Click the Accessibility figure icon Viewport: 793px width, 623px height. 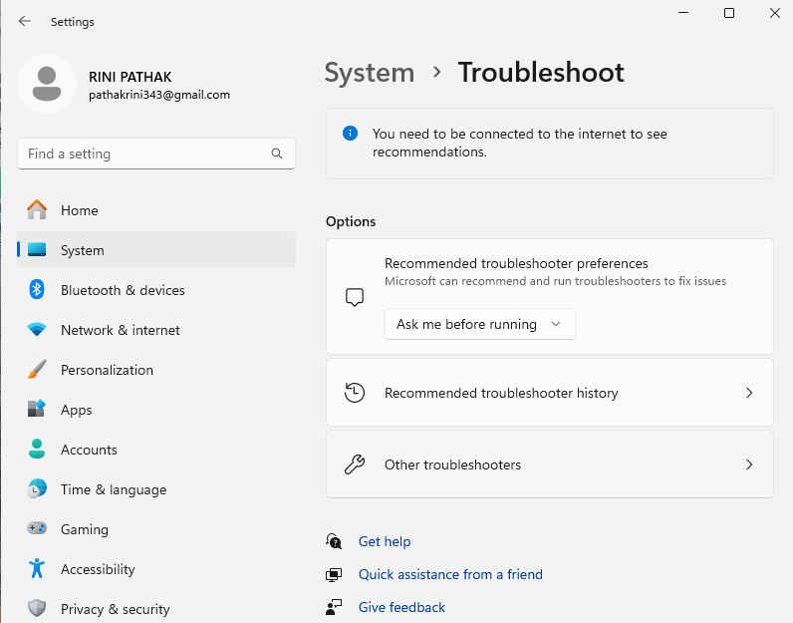[37, 569]
